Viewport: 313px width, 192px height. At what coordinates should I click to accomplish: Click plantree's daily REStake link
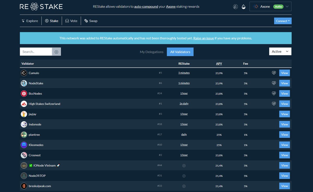tap(184, 135)
